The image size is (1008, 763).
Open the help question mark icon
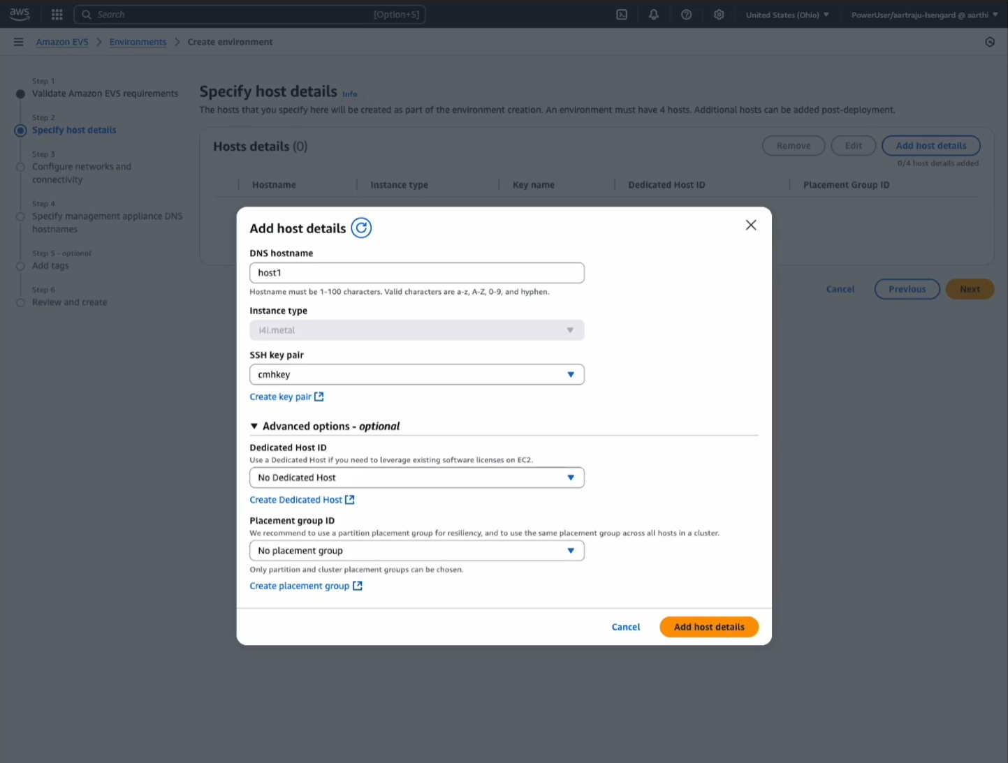coord(687,15)
